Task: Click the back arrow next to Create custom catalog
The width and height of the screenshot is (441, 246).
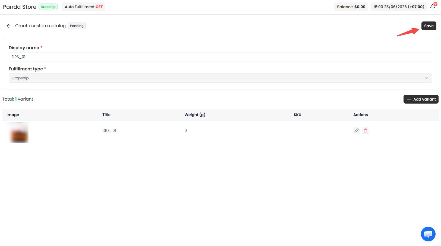Action: point(9,26)
